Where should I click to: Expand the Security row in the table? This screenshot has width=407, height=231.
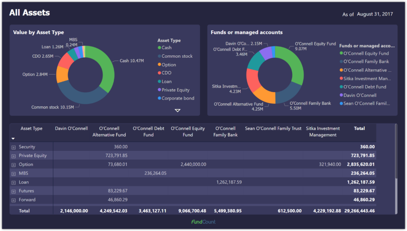tap(14, 147)
